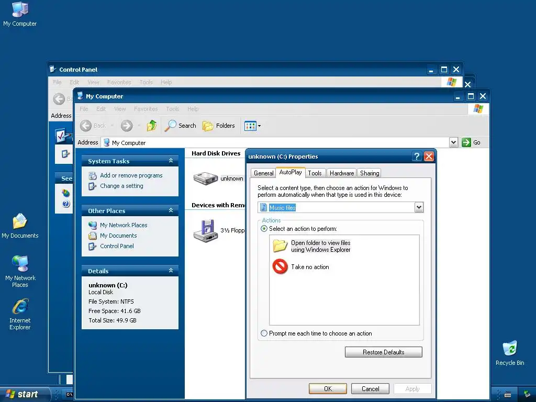Click the command prompt taskbar button
Image resolution: width=536 pixels, height=402 pixels.
coord(69,395)
